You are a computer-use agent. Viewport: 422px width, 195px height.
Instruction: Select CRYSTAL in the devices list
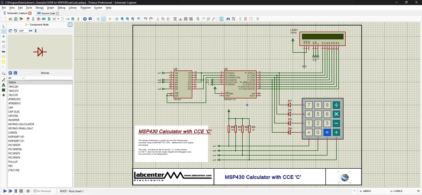tap(40, 116)
